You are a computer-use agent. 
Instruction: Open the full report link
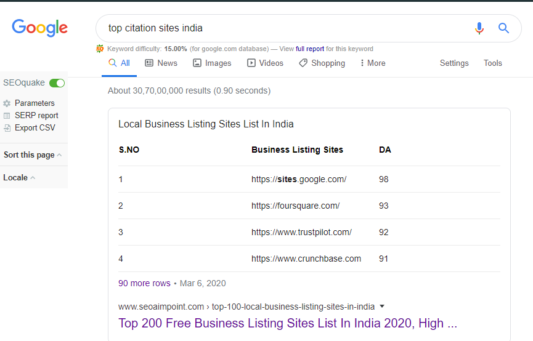(x=310, y=49)
